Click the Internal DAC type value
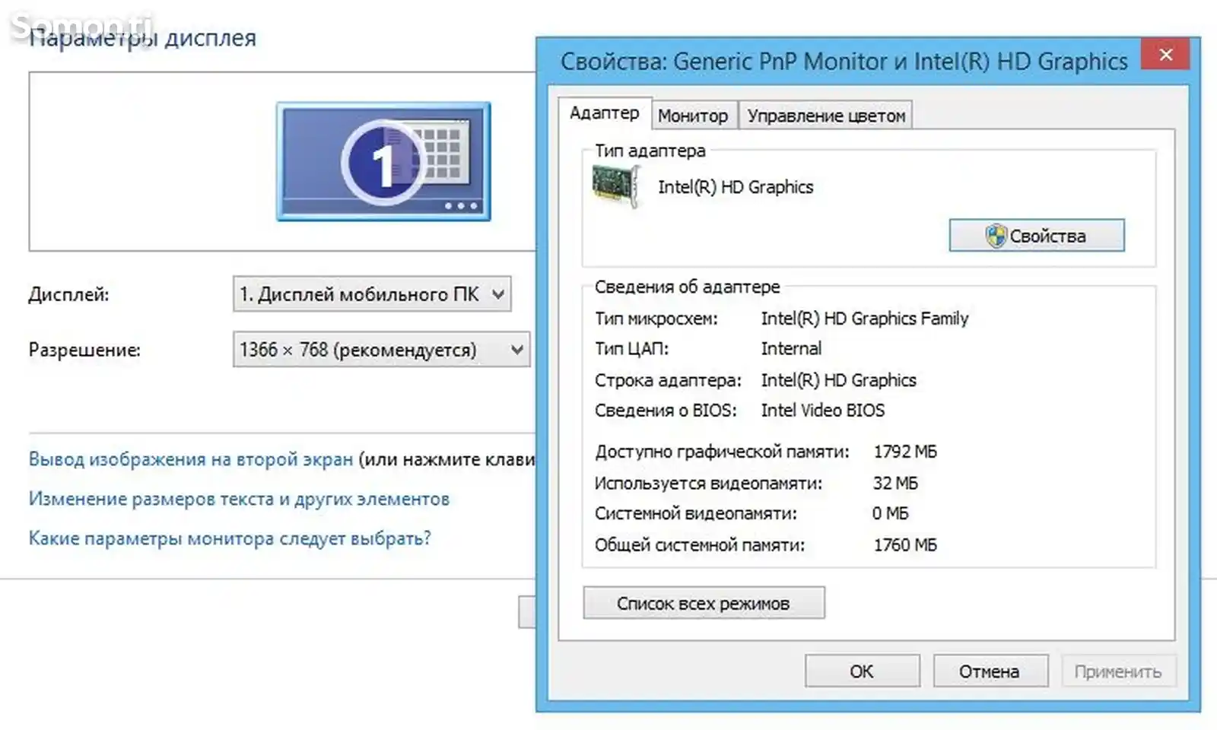1217x730 pixels. pos(791,349)
